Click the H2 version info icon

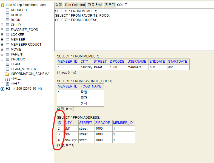[2, 89]
